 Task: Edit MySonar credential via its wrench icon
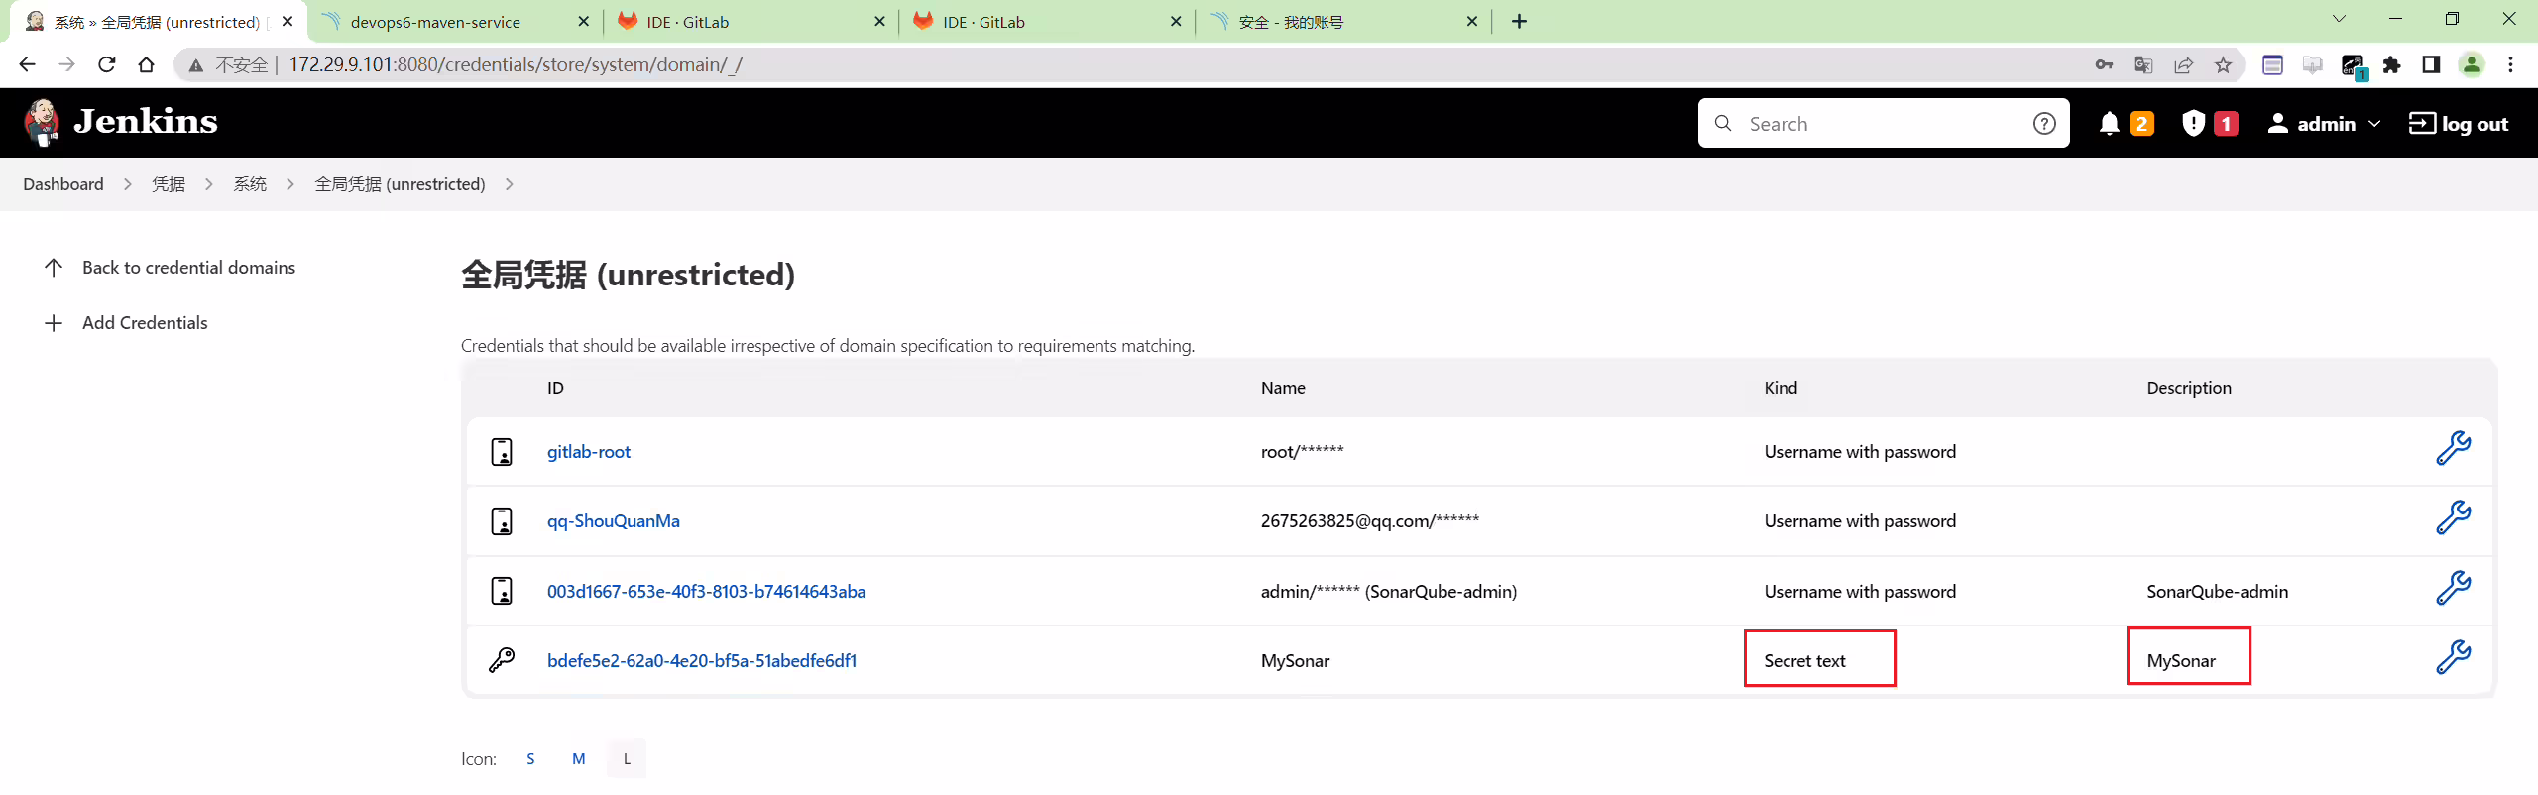pyautogui.click(x=2453, y=657)
